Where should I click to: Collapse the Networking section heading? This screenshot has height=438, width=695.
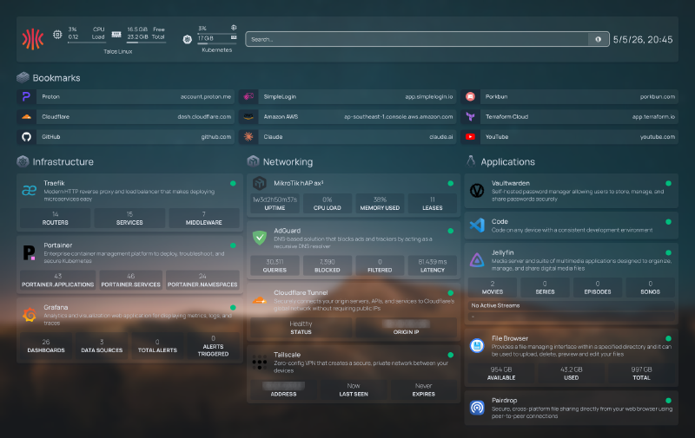tap(288, 162)
